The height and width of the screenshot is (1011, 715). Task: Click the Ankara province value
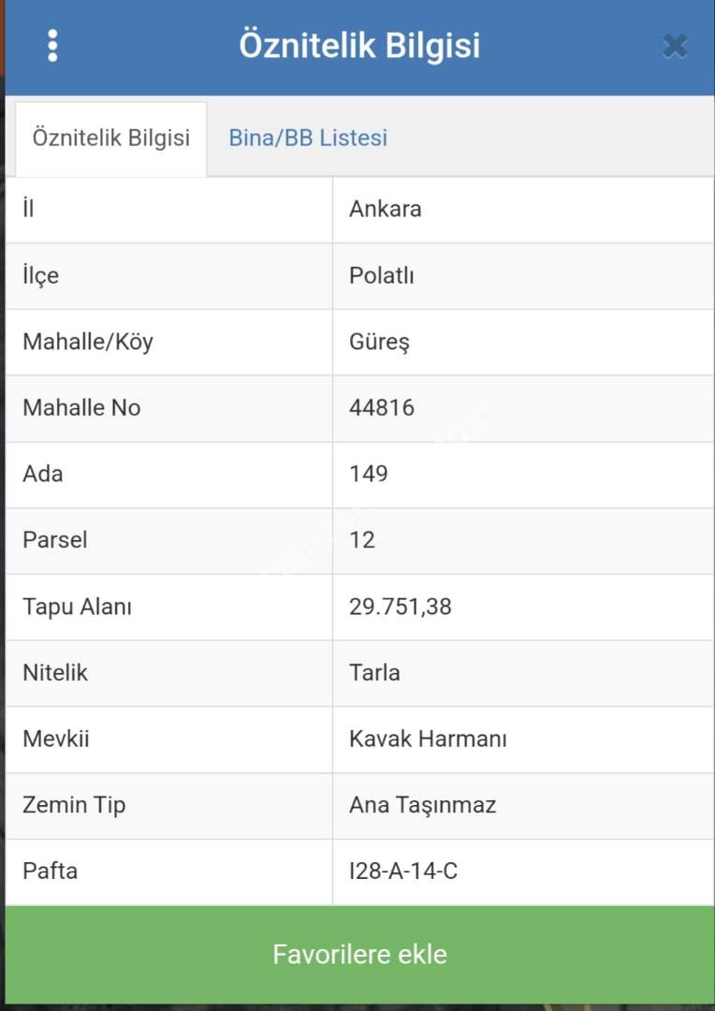point(385,209)
